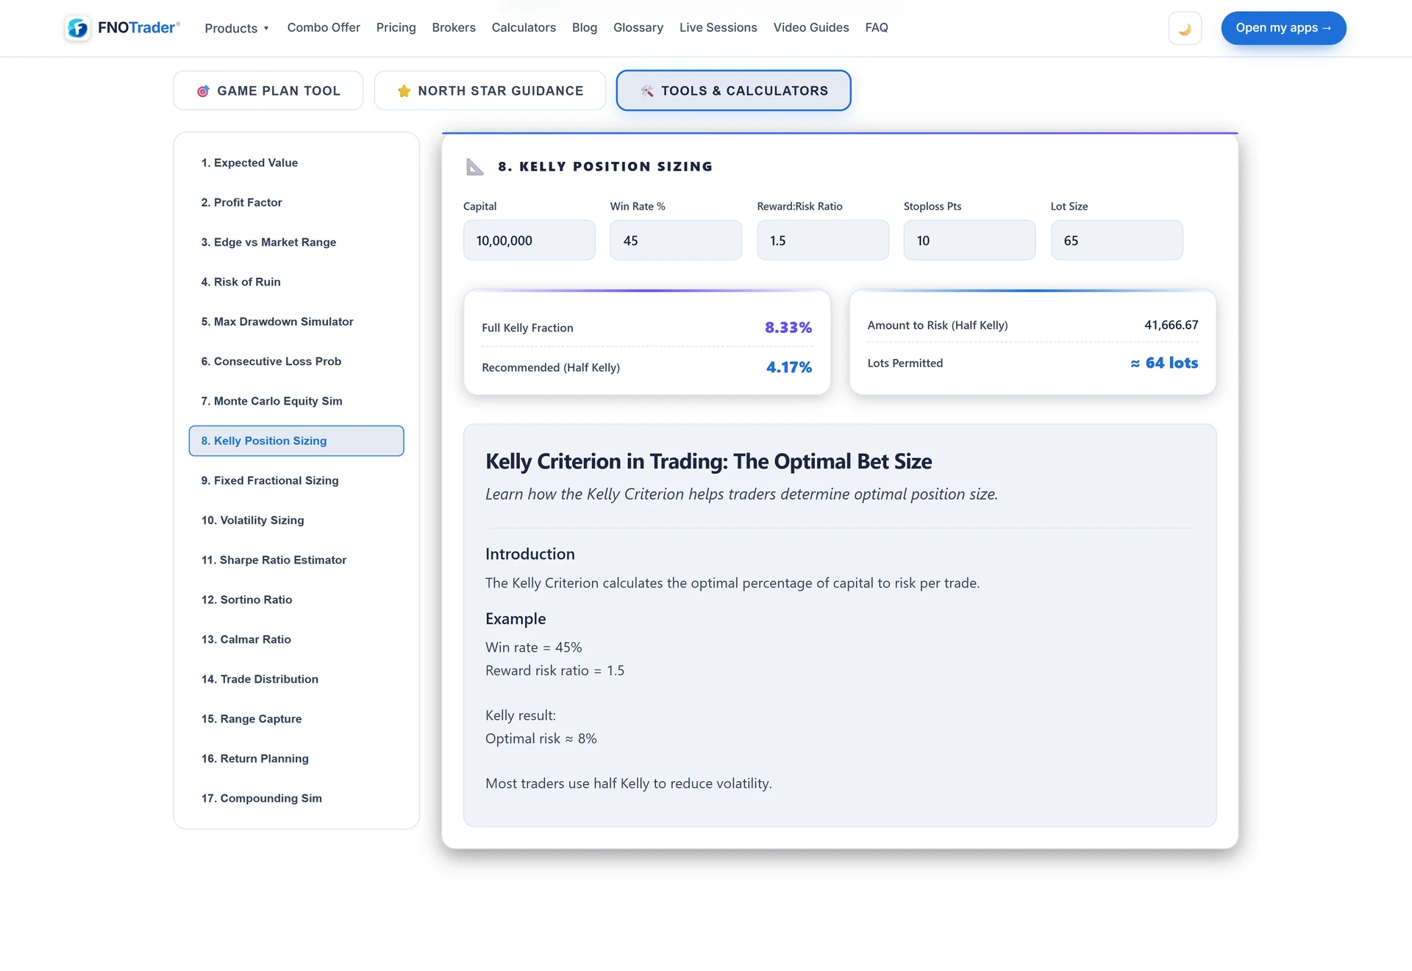
Task: Open the Expected Value calculator
Action: (x=296, y=163)
